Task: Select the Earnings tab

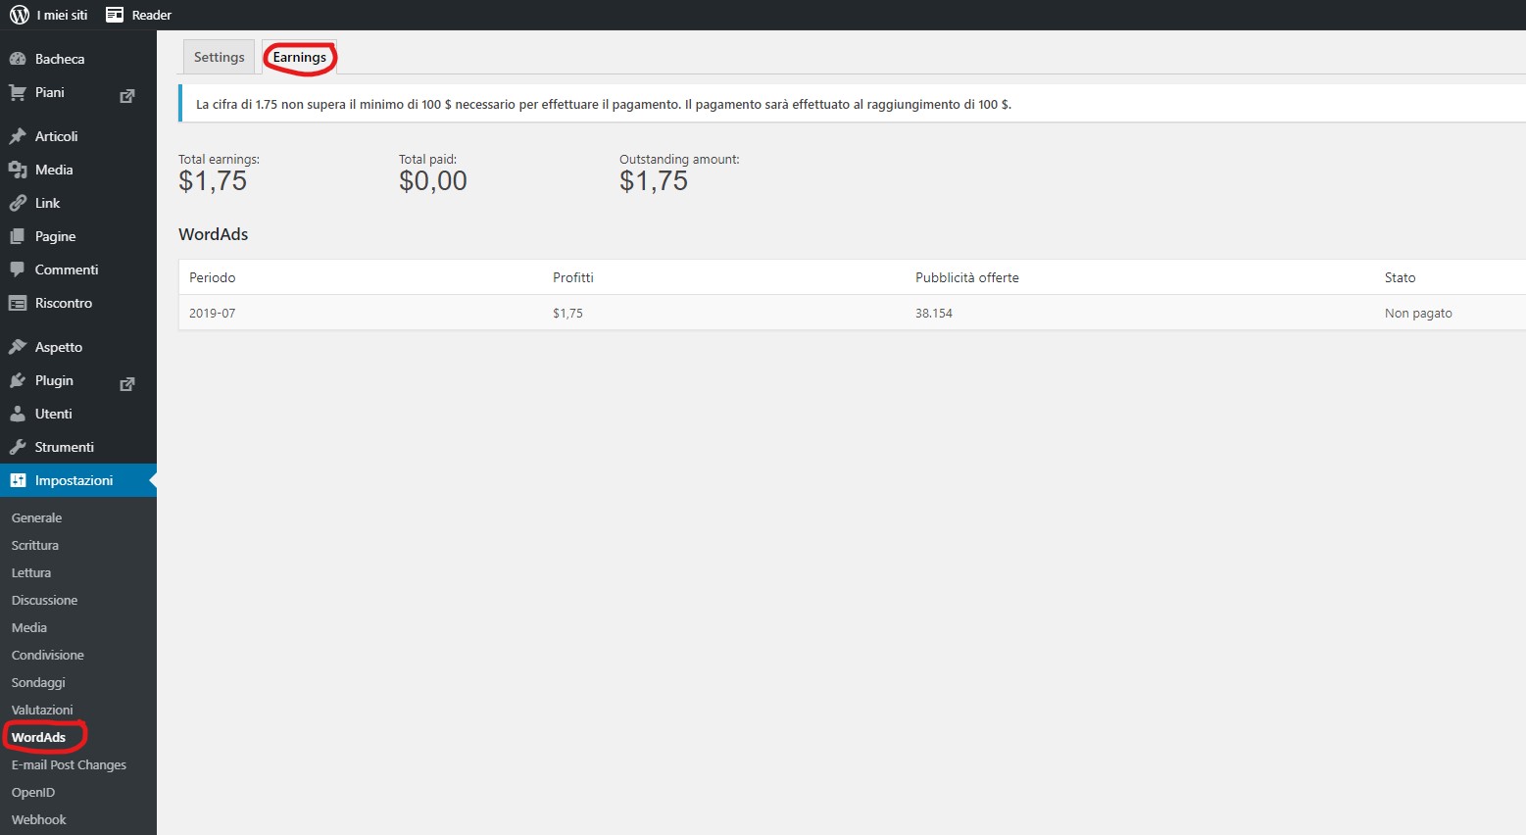Action: click(x=300, y=57)
